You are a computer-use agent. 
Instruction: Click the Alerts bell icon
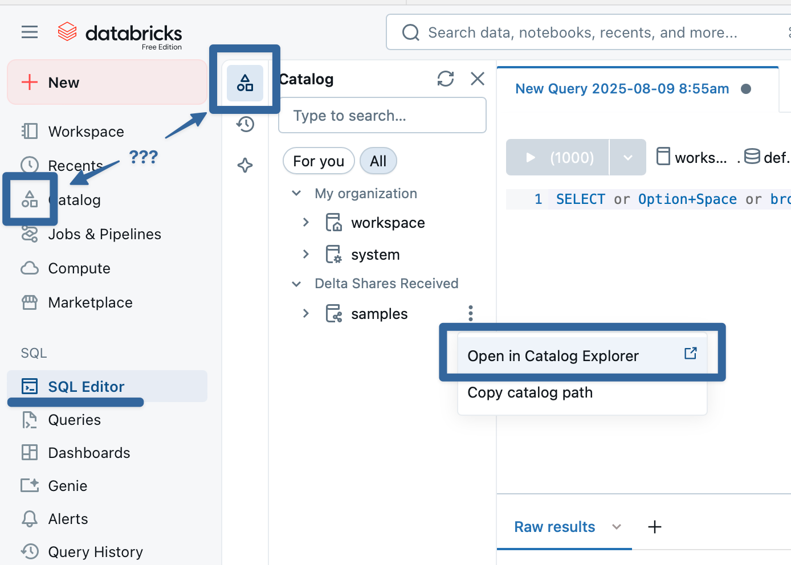coord(30,519)
